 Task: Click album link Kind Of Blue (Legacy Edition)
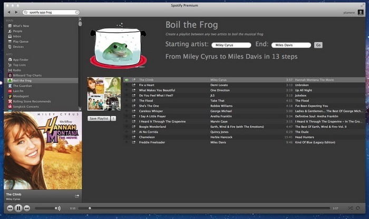point(315,142)
